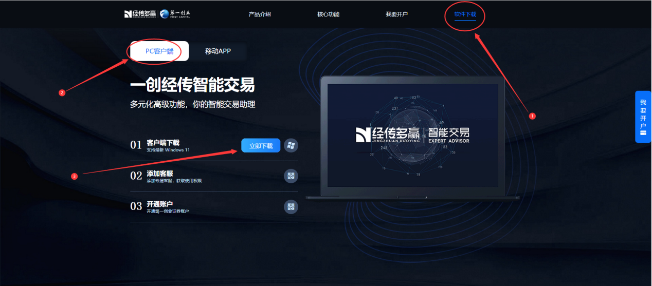Click the 多元化高级功能 subtitle text
This screenshot has width=652, height=286.
pyautogui.click(x=192, y=104)
